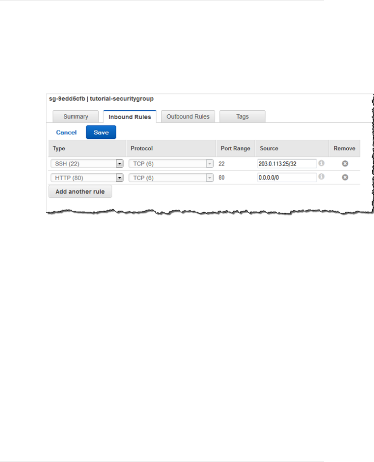
Task: Open the TCP (6) protocol dropdown in HTTP row
Action: (x=171, y=178)
